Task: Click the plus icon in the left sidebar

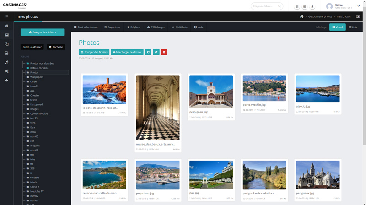Action: point(6,81)
